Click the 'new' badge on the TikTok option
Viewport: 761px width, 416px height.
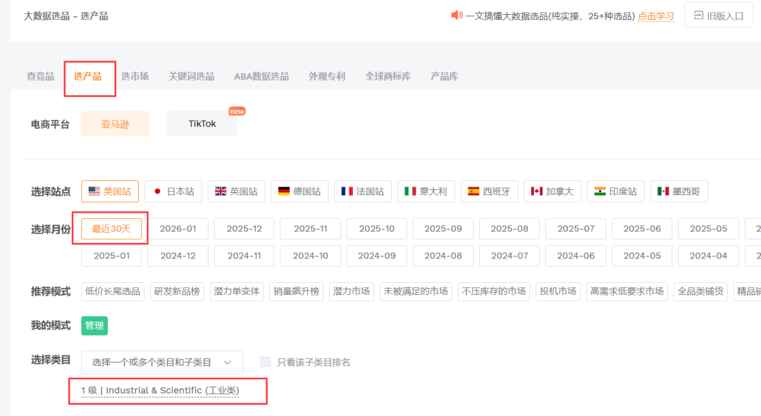(237, 111)
